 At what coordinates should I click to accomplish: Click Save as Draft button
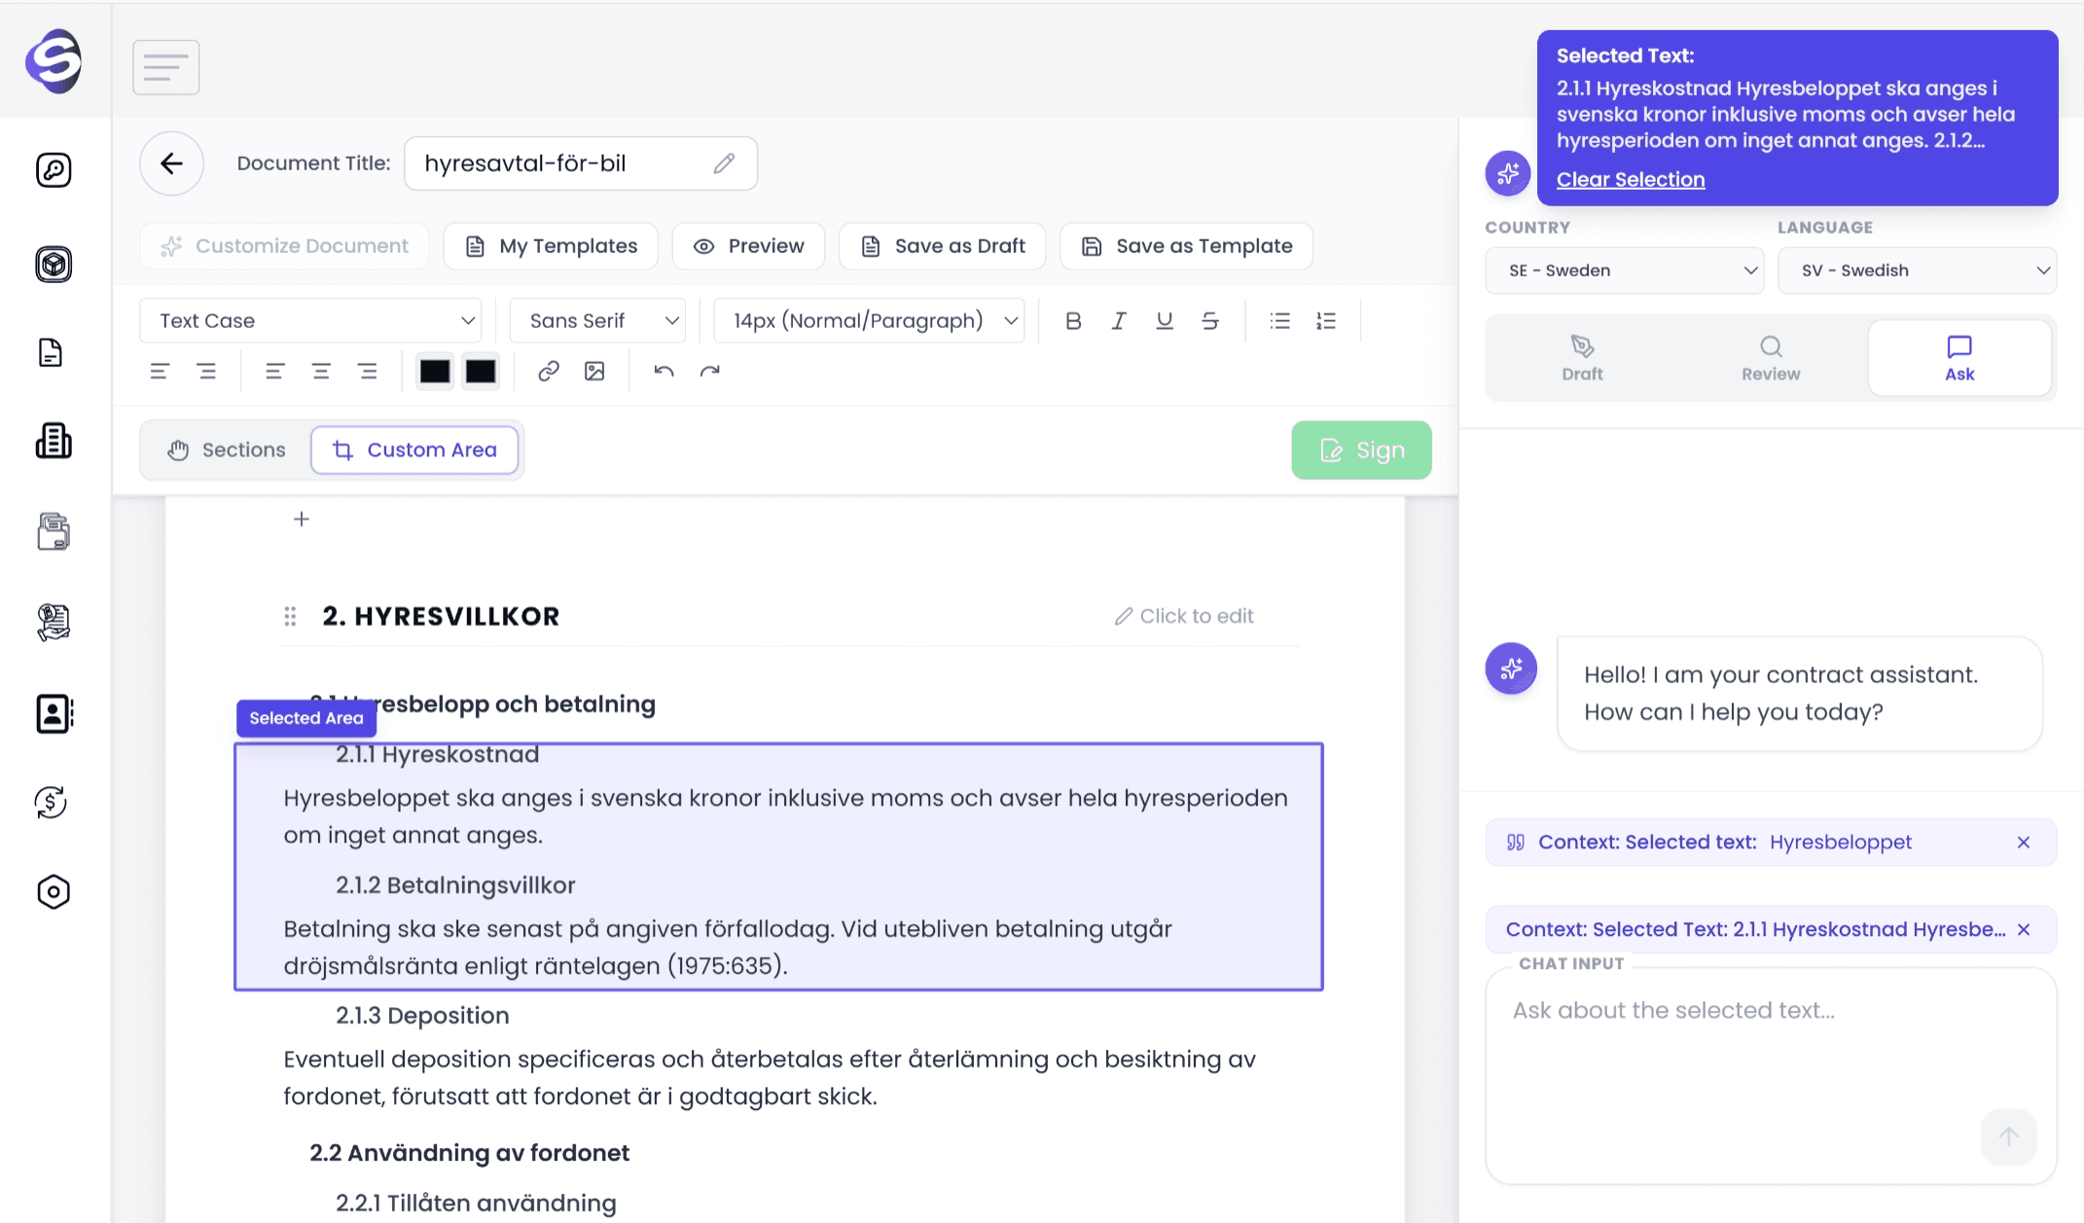(942, 246)
